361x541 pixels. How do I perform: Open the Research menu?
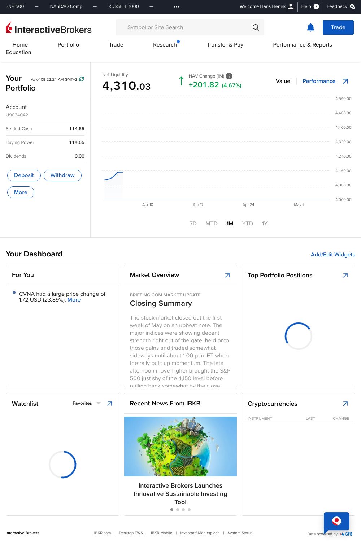165,45
